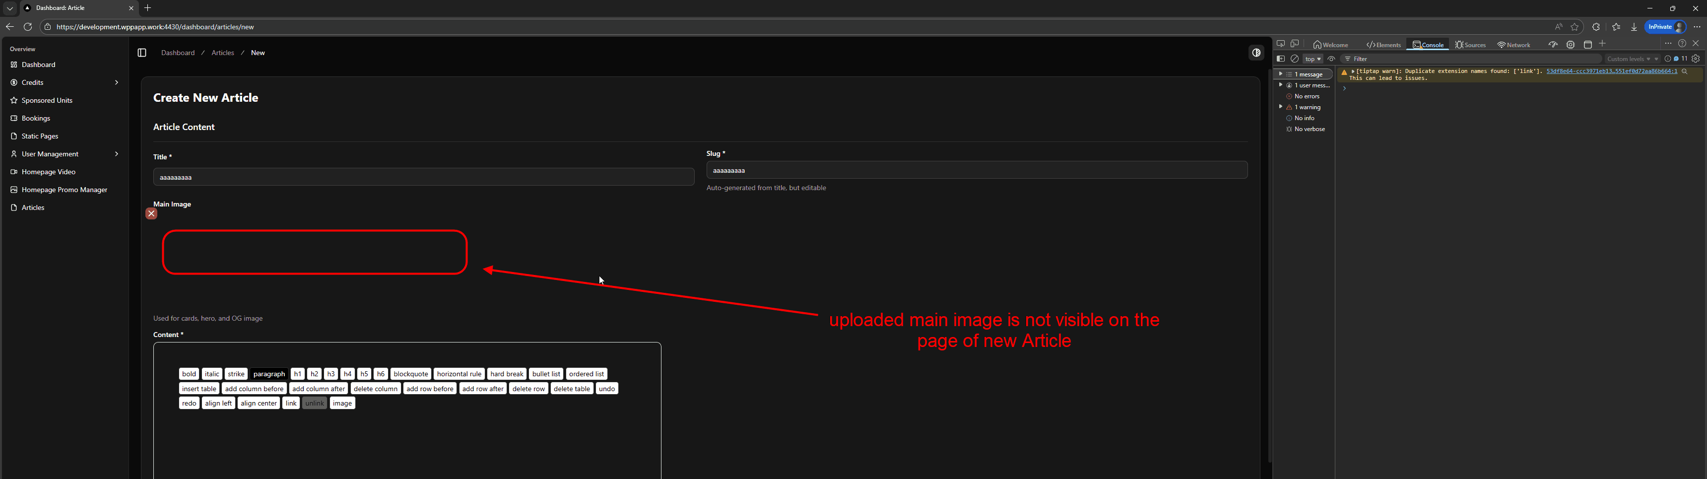Go to Articles breadcrumb link

click(x=223, y=53)
